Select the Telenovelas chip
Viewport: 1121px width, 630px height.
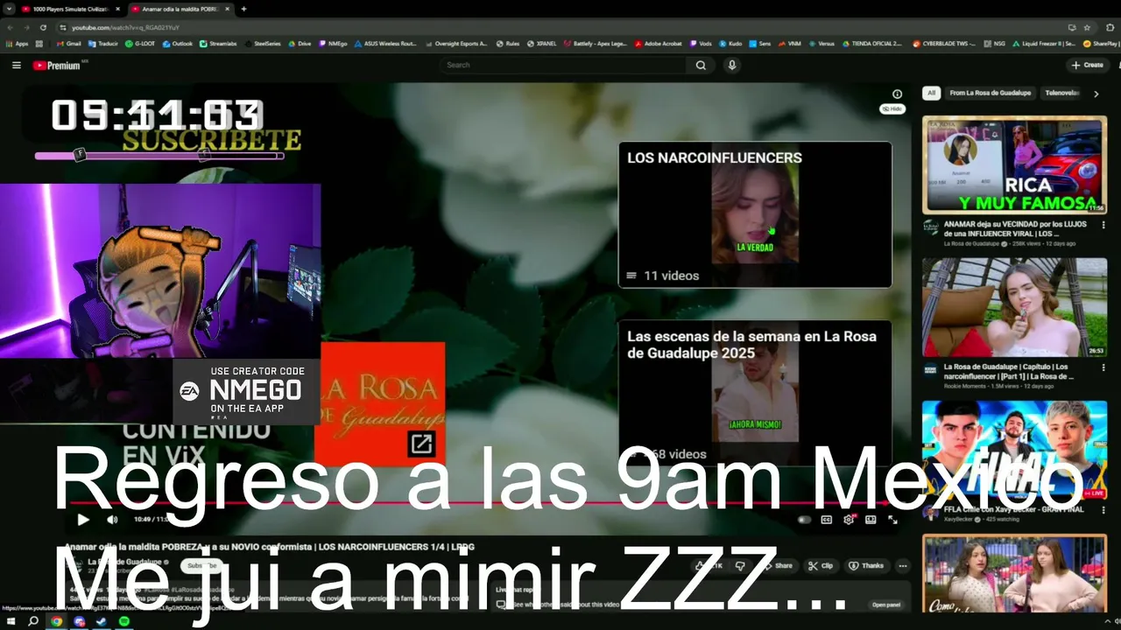coord(1061,93)
